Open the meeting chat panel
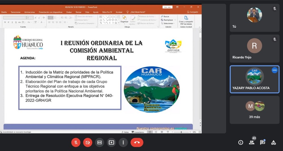Image resolution: width=283 pixels, height=151 pixels. click(263, 142)
